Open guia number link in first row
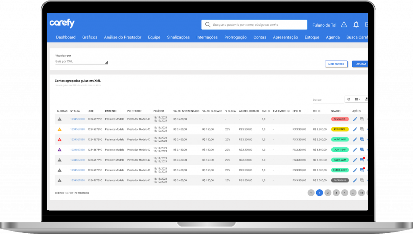413x234 pixels. point(77,119)
